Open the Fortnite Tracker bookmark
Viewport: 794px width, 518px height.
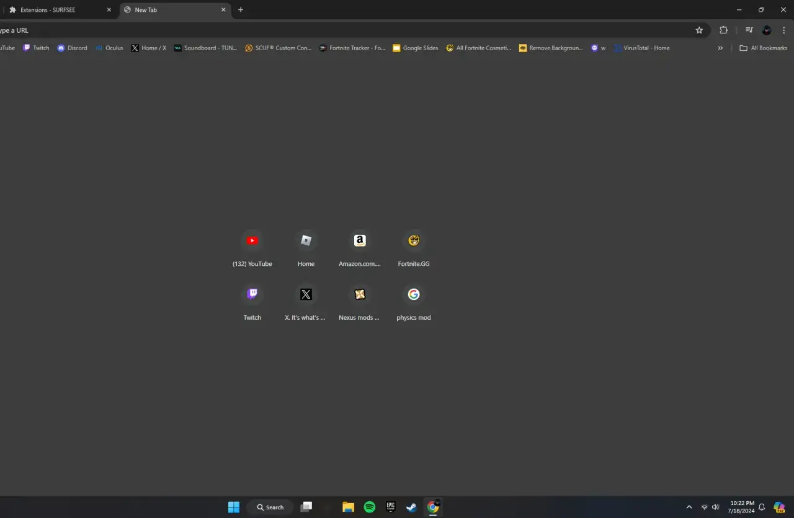pos(352,48)
